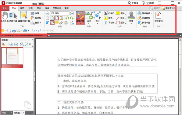Switch to the 表单 ribbon tab

tap(47, 8)
